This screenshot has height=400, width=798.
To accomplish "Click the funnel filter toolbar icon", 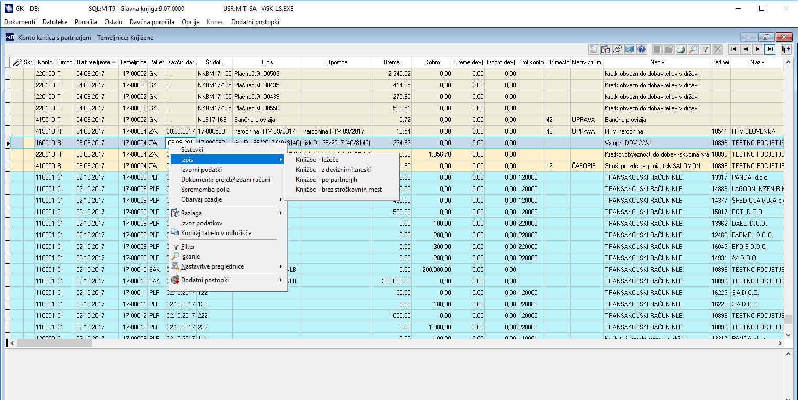I will (706, 50).
